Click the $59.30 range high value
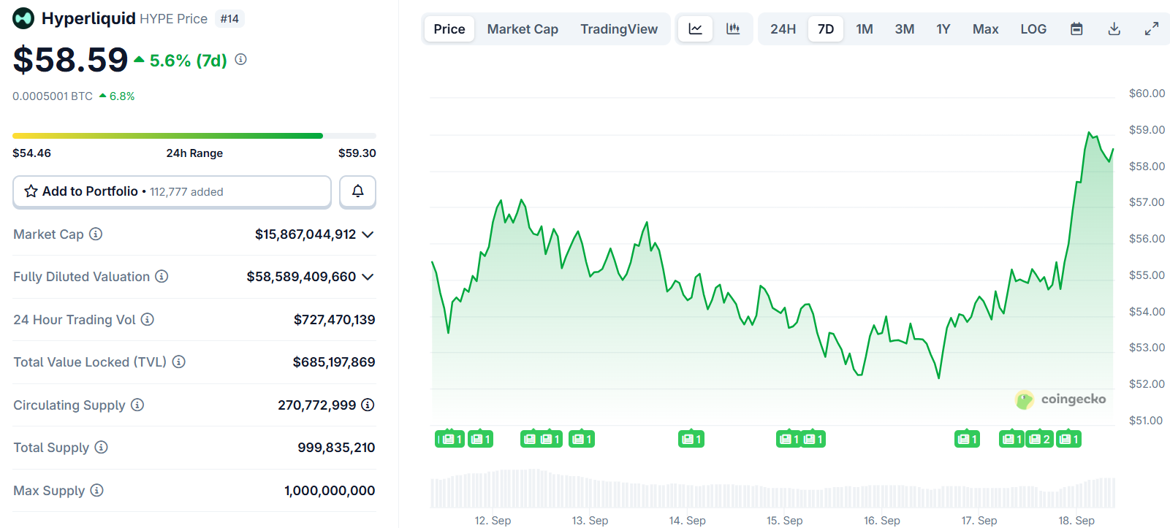 [357, 153]
